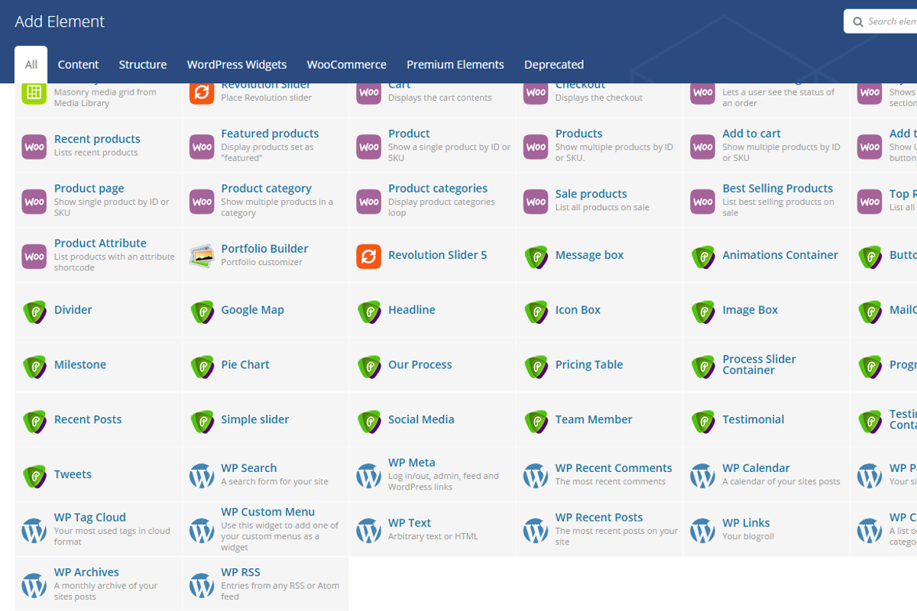Click the Featured products icon
The image size is (917, 611).
pyautogui.click(x=202, y=146)
